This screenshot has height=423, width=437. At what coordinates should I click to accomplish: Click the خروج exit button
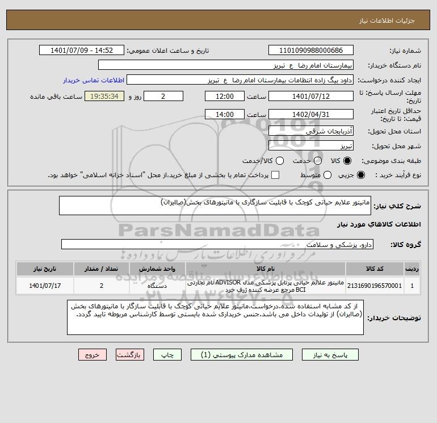(x=93, y=355)
